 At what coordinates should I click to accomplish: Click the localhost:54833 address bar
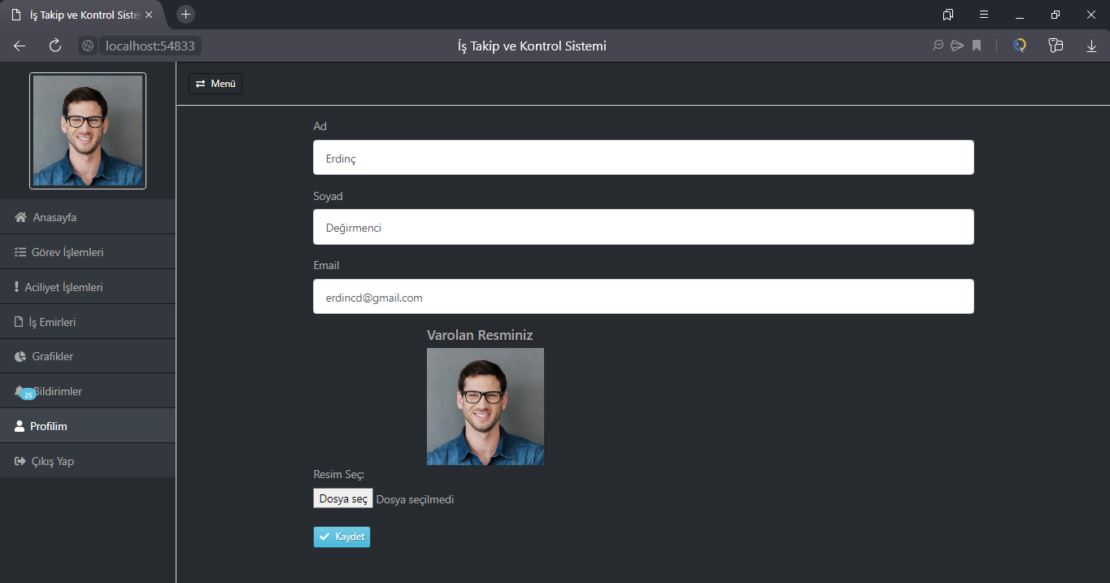tap(150, 46)
